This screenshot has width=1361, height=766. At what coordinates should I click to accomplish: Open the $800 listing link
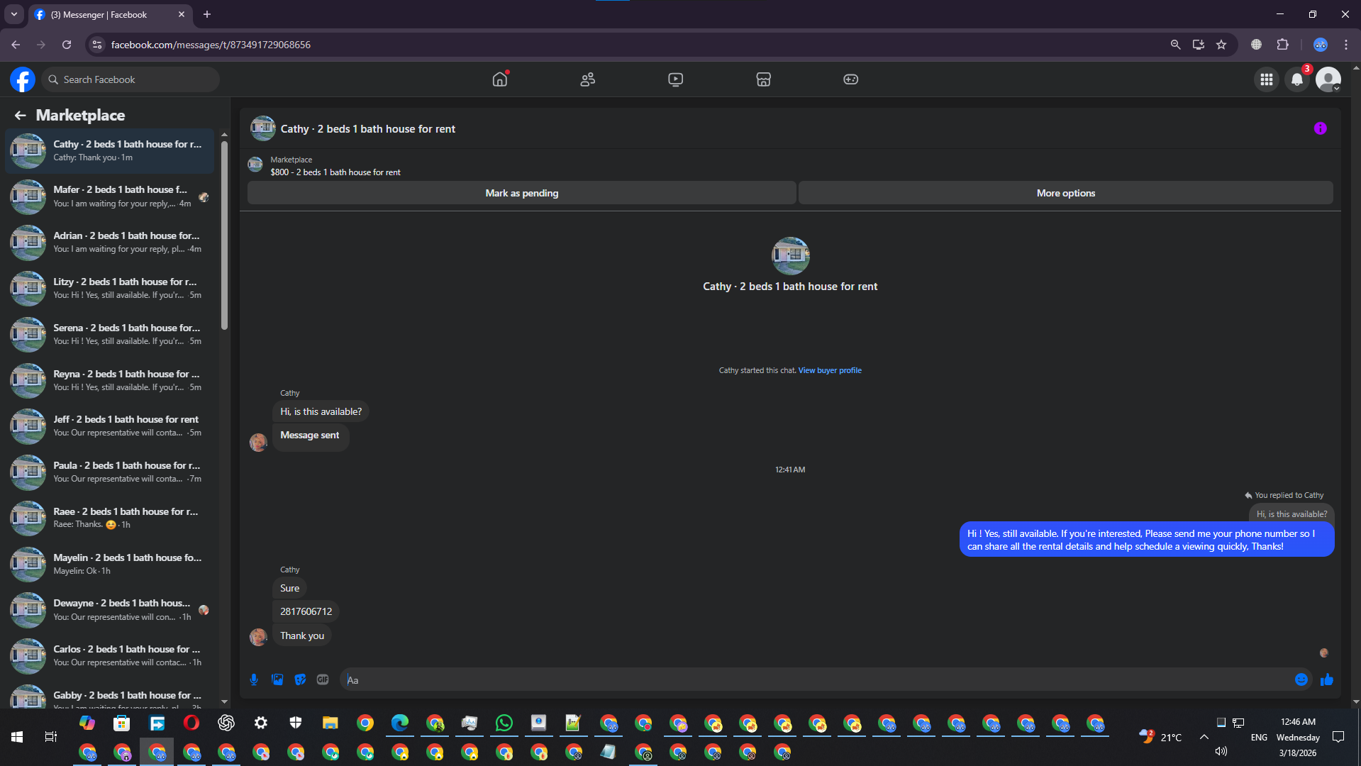coord(335,172)
